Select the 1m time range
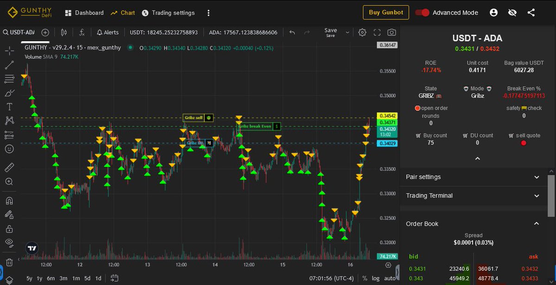 point(76,278)
